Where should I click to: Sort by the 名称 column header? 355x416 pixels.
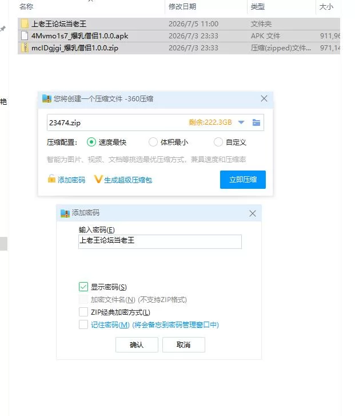tap(26, 7)
